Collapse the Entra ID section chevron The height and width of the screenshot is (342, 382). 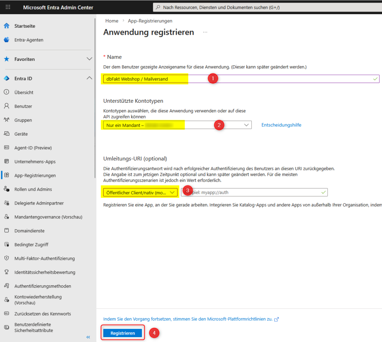89,78
